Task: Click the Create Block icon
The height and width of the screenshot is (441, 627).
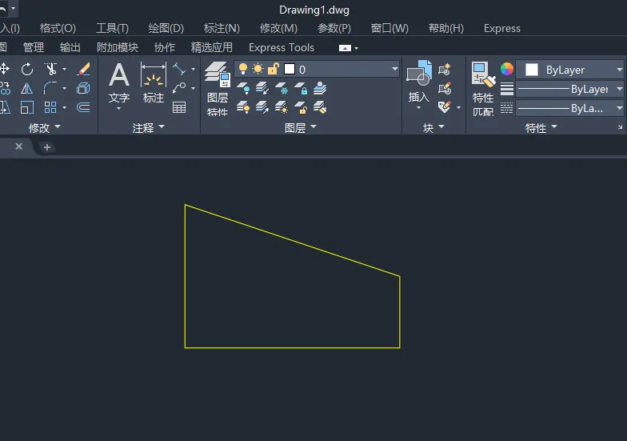Action: click(445, 69)
